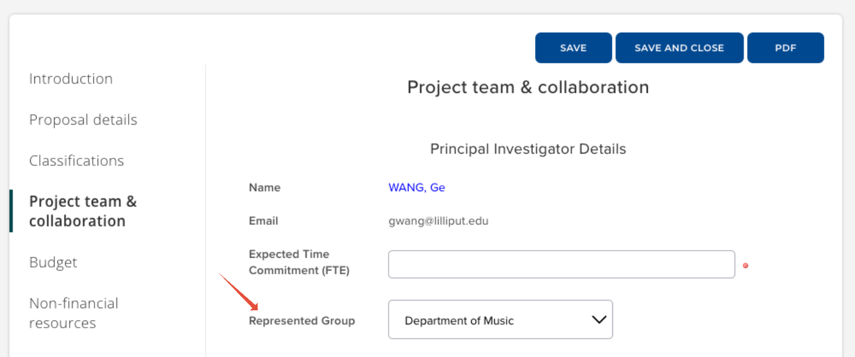This screenshot has width=855, height=357.
Task: Go to Proposal details in the sidebar
Action: pos(83,120)
